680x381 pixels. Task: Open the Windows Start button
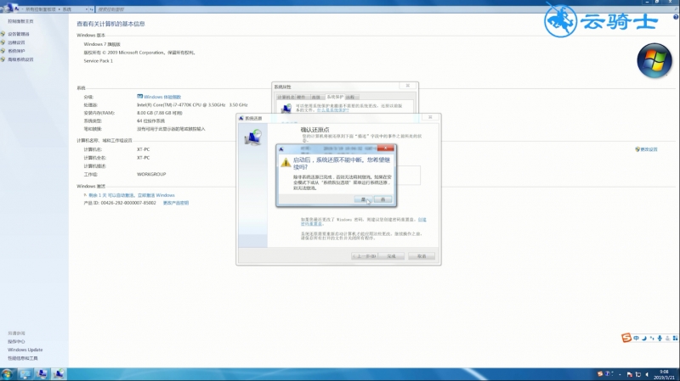pyautogui.click(x=7, y=374)
